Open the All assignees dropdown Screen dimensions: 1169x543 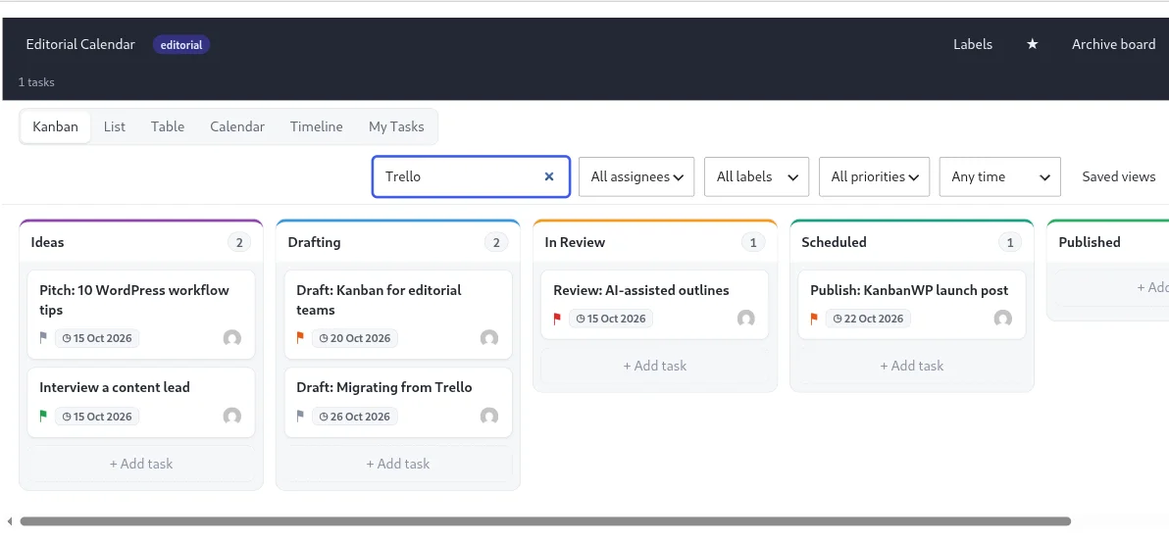pyautogui.click(x=636, y=176)
